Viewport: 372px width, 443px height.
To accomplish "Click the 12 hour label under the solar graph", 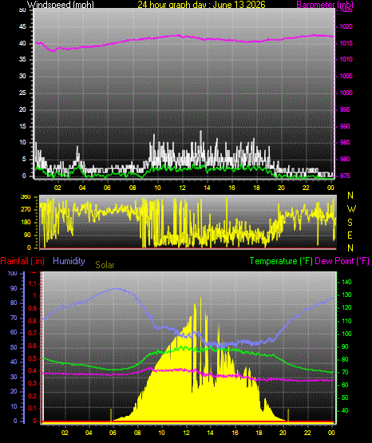I will pos(186,433).
